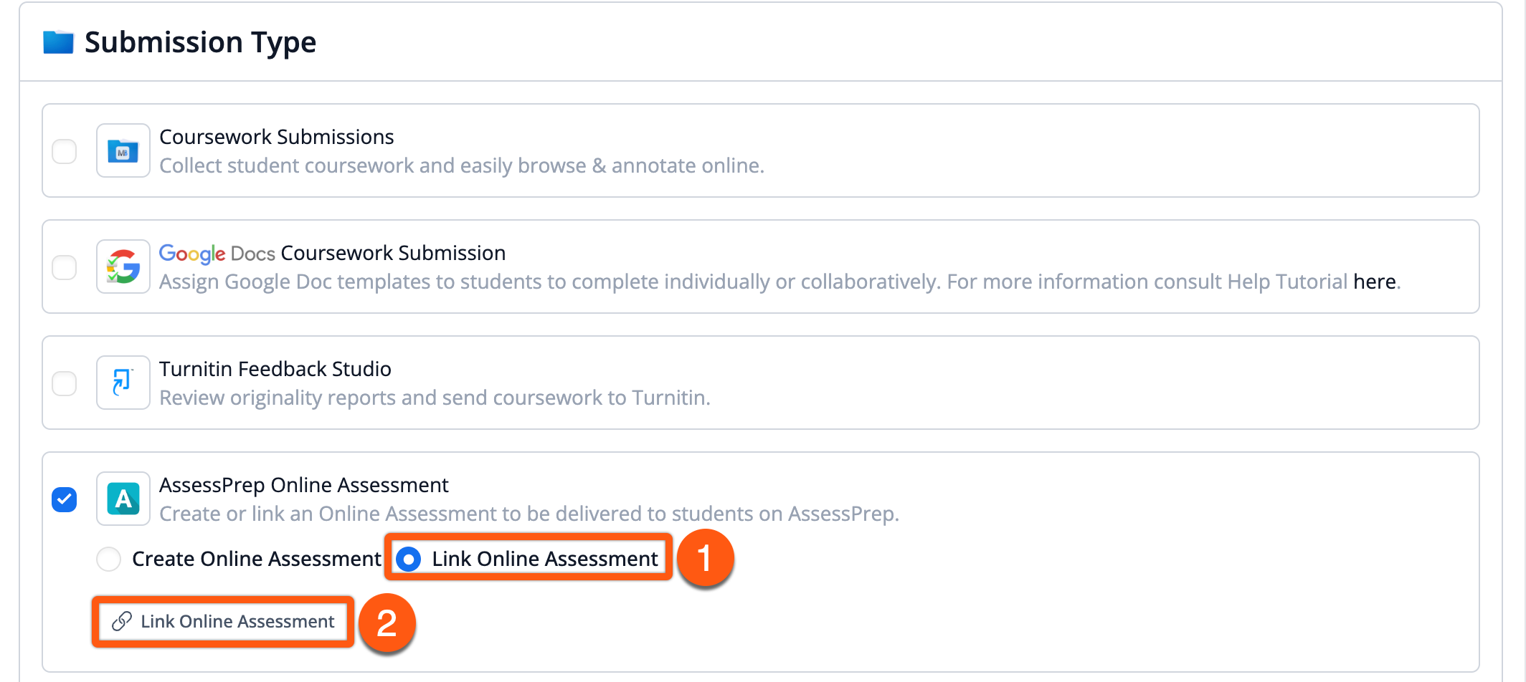The height and width of the screenshot is (682, 1526).
Task: Click the Submission Type heading
Action: click(200, 42)
